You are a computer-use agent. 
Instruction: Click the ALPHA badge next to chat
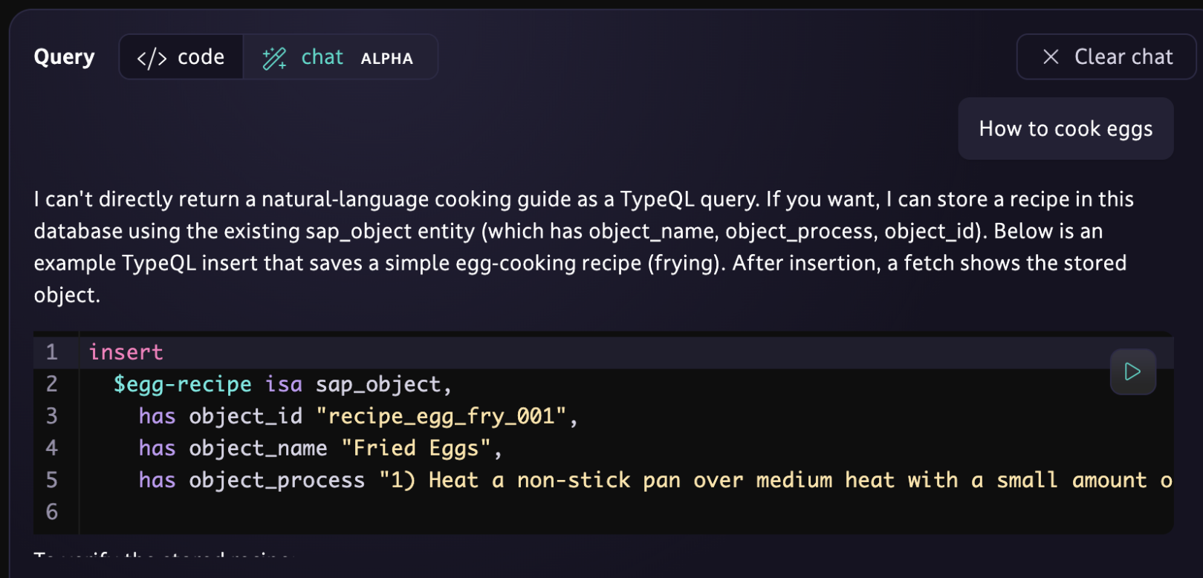(x=386, y=59)
